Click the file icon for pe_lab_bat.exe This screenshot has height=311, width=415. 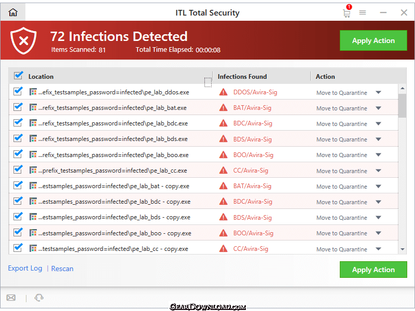(33, 107)
